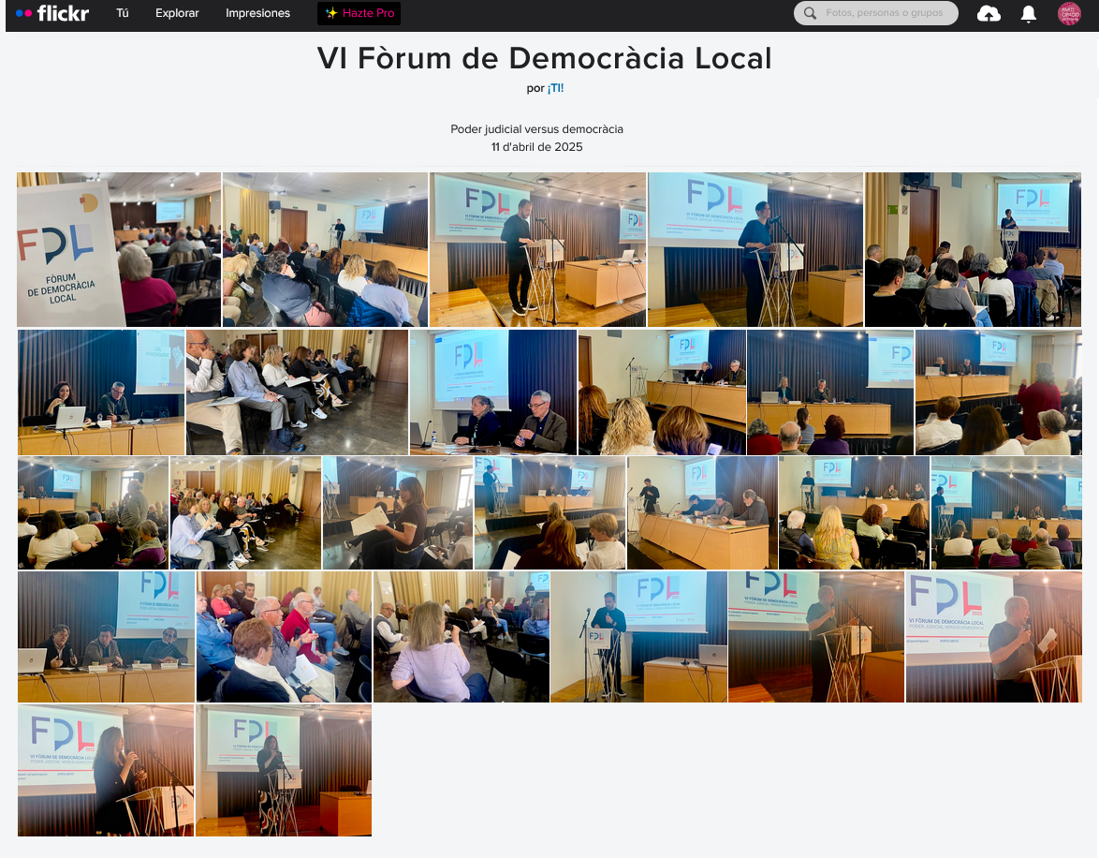Open the first photo in the second row
The image size is (1099, 858).
[x=101, y=392]
